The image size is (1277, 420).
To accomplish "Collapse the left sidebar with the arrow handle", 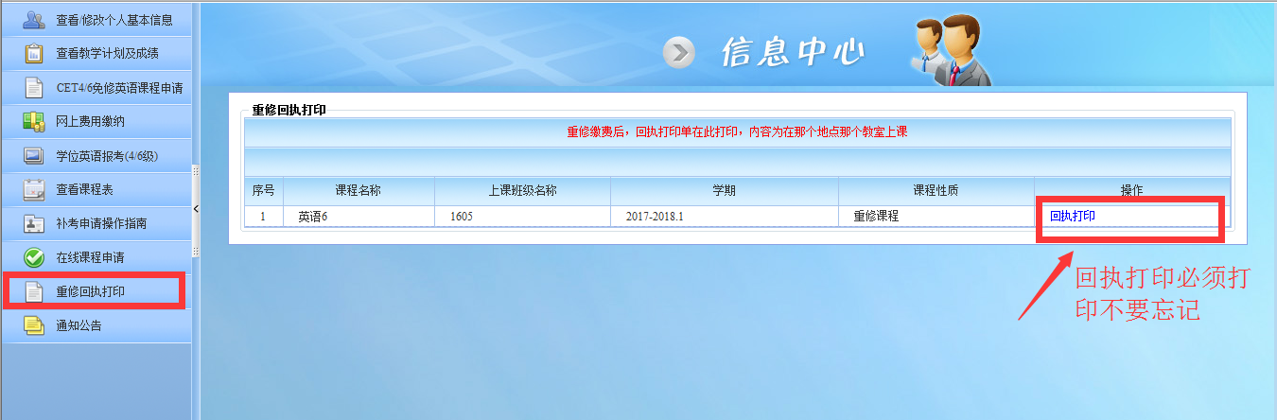I will tap(196, 208).
